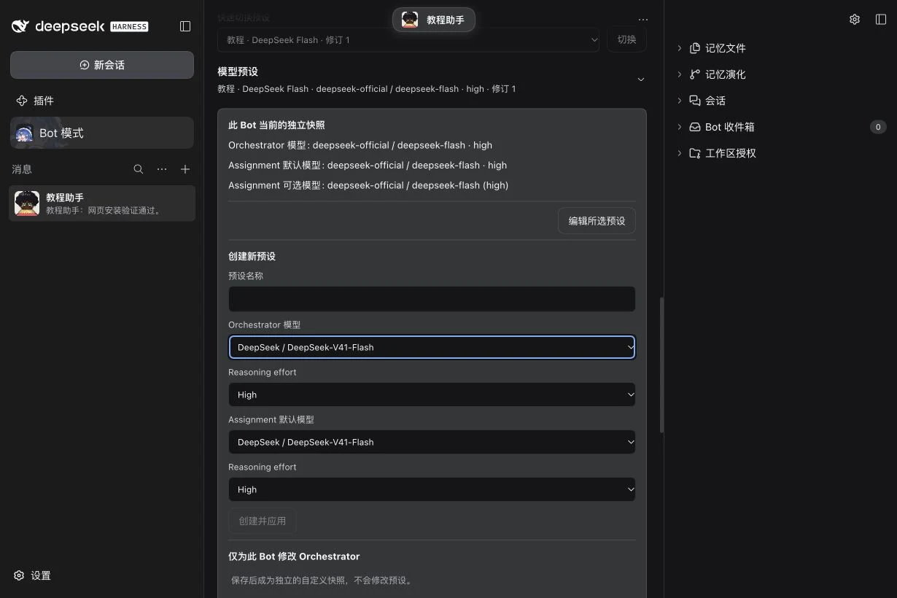Collapse the left sidebar panel icon
Image resolution: width=897 pixels, height=598 pixels.
pos(185,26)
